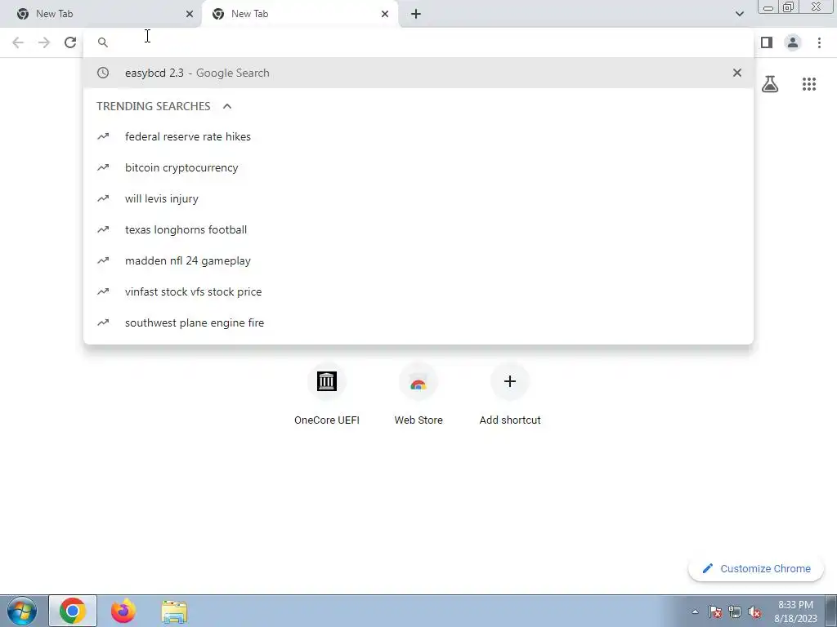Screen dimensions: 837x627
Task: Open Windows Explorer from taskbar
Action: point(174,612)
